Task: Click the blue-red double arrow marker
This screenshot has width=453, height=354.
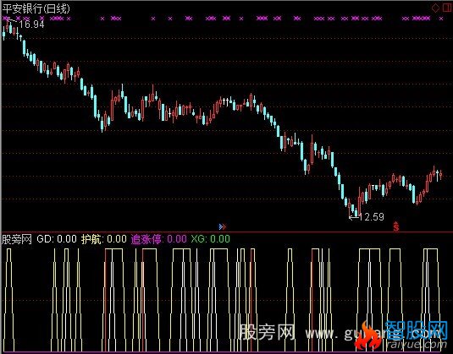Action: [x=222, y=227]
